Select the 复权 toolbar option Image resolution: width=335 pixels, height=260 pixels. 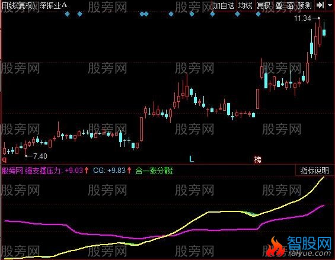coord(264,5)
